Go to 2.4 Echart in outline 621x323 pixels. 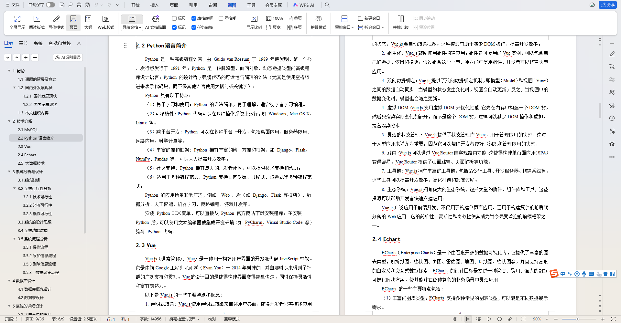click(x=27, y=155)
